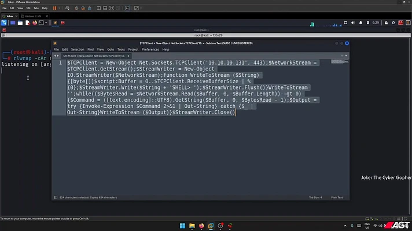The height and width of the screenshot is (231, 412).
Task: Open Sublime Text Goto menu
Action: click(x=111, y=49)
